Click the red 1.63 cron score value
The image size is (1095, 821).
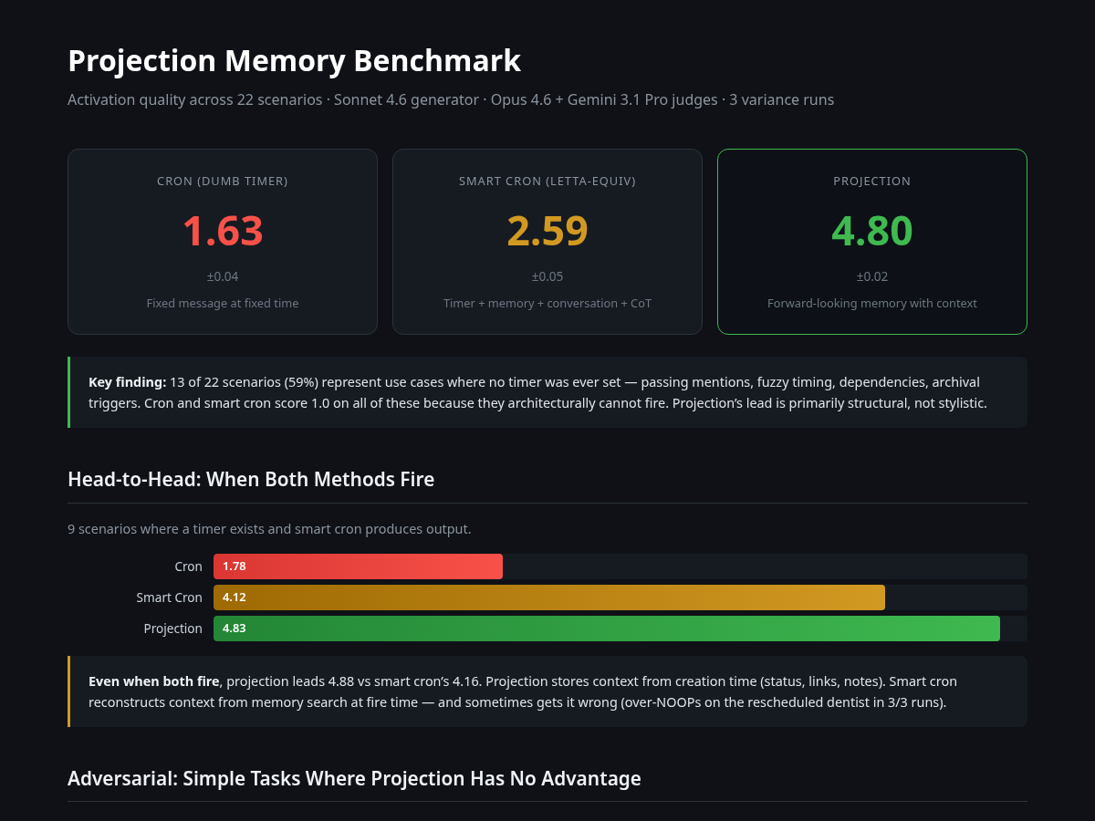tap(222, 231)
